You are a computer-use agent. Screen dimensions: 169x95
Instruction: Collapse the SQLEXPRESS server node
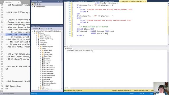pyautogui.click(x=32, y=31)
